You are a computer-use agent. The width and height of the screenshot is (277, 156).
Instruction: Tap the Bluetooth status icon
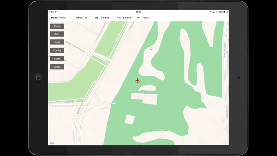click(x=217, y=12)
